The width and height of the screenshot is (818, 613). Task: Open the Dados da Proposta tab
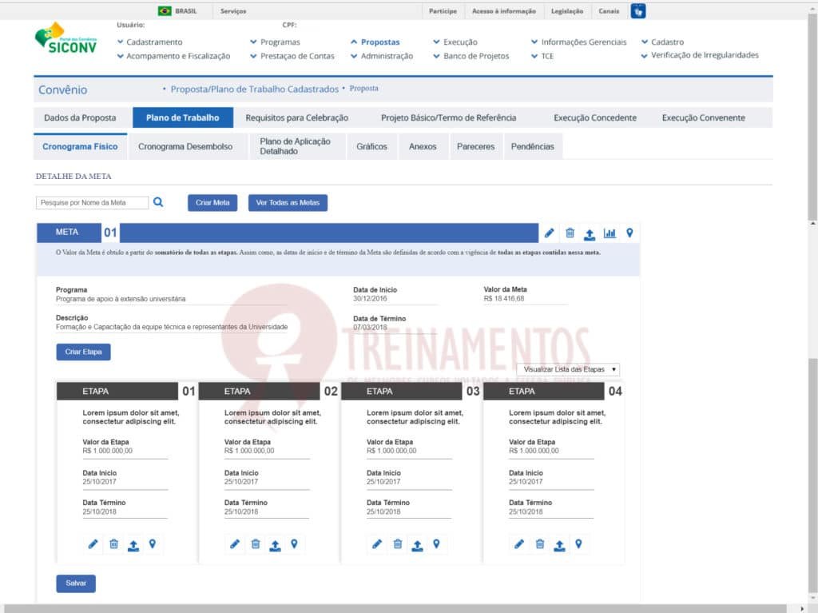pos(80,117)
